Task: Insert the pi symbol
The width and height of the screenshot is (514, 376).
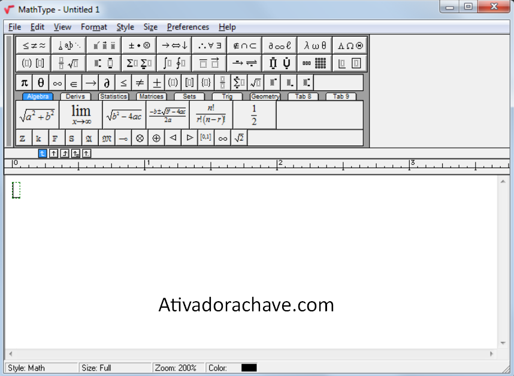Action: pos(24,82)
